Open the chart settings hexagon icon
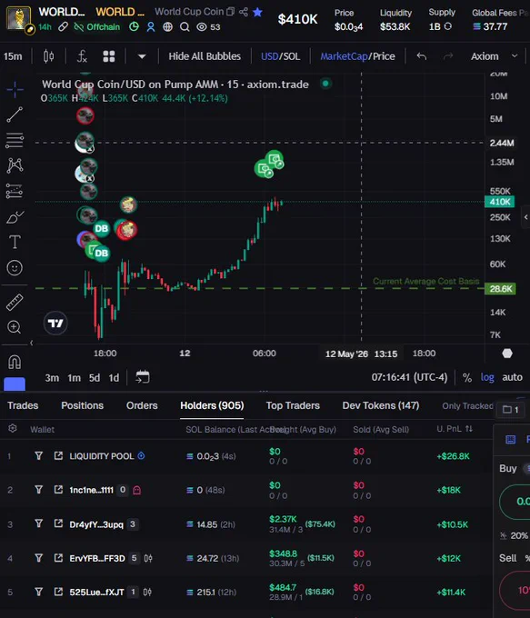Image resolution: width=530 pixels, height=618 pixels. point(507,354)
